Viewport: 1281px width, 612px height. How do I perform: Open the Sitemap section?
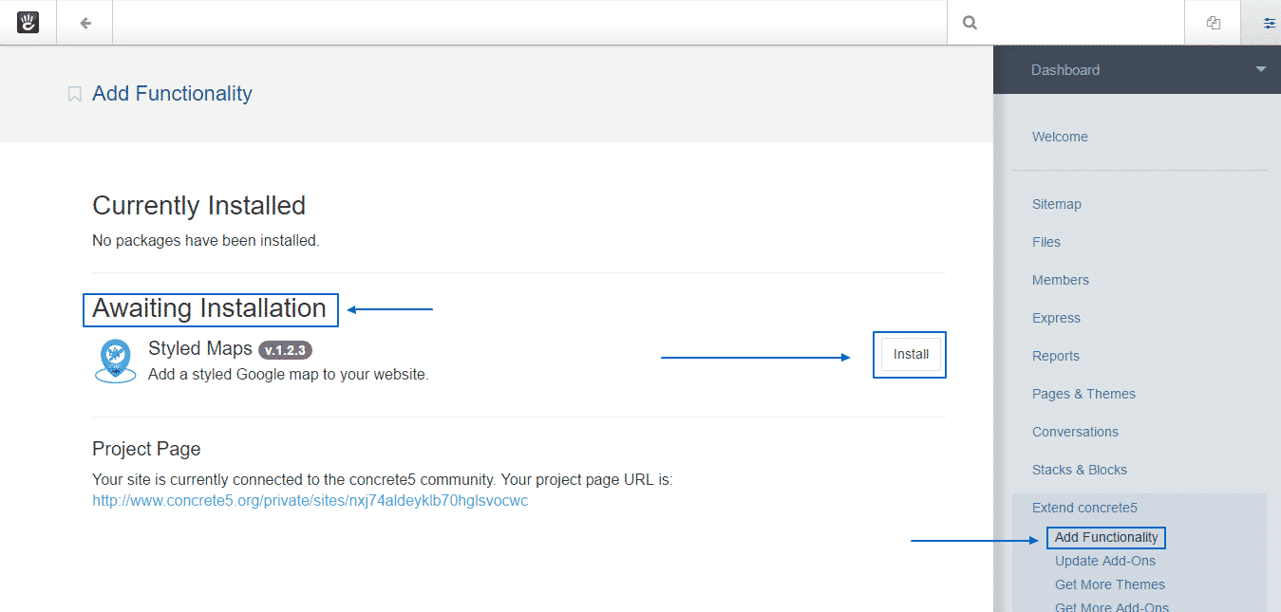click(x=1057, y=203)
